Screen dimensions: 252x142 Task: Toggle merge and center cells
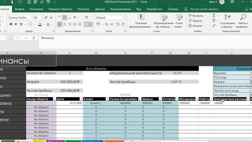pyautogui.click(x=87, y=24)
